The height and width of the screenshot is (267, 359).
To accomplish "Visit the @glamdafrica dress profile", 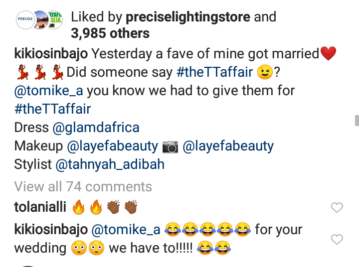I will [x=96, y=127].
